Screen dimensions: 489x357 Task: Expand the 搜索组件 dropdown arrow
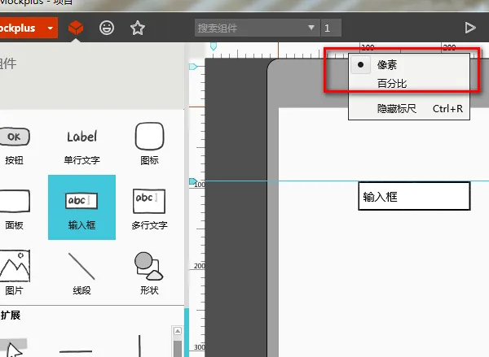[x=311, y=28]
